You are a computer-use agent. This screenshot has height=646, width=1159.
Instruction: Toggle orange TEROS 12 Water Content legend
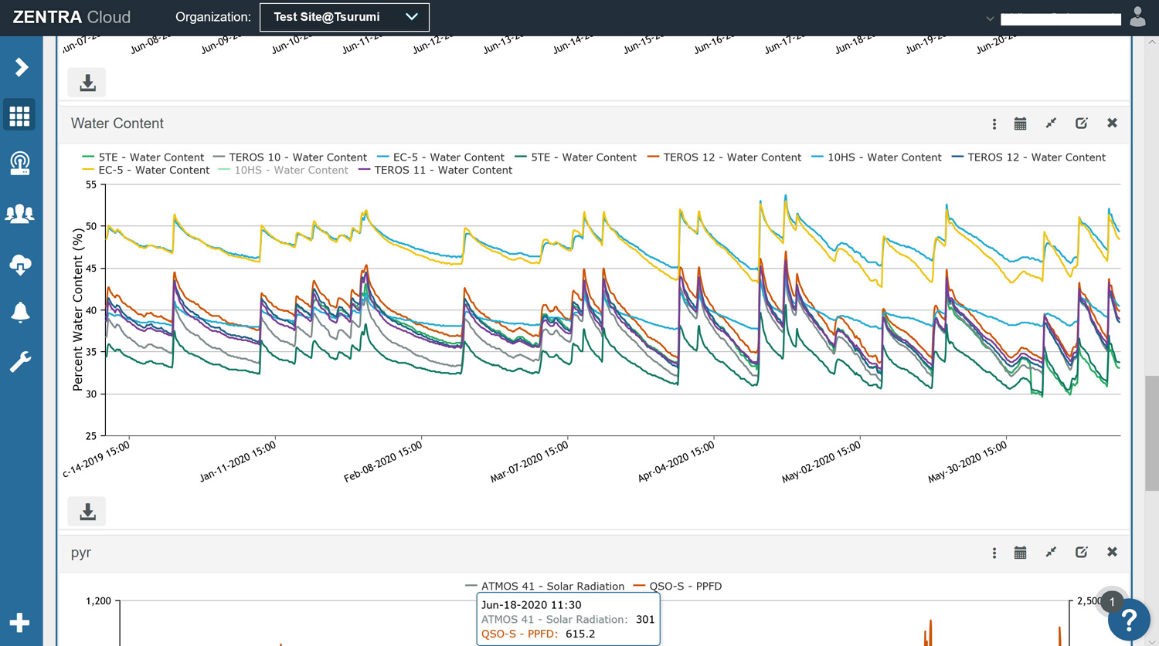point(724,157)
